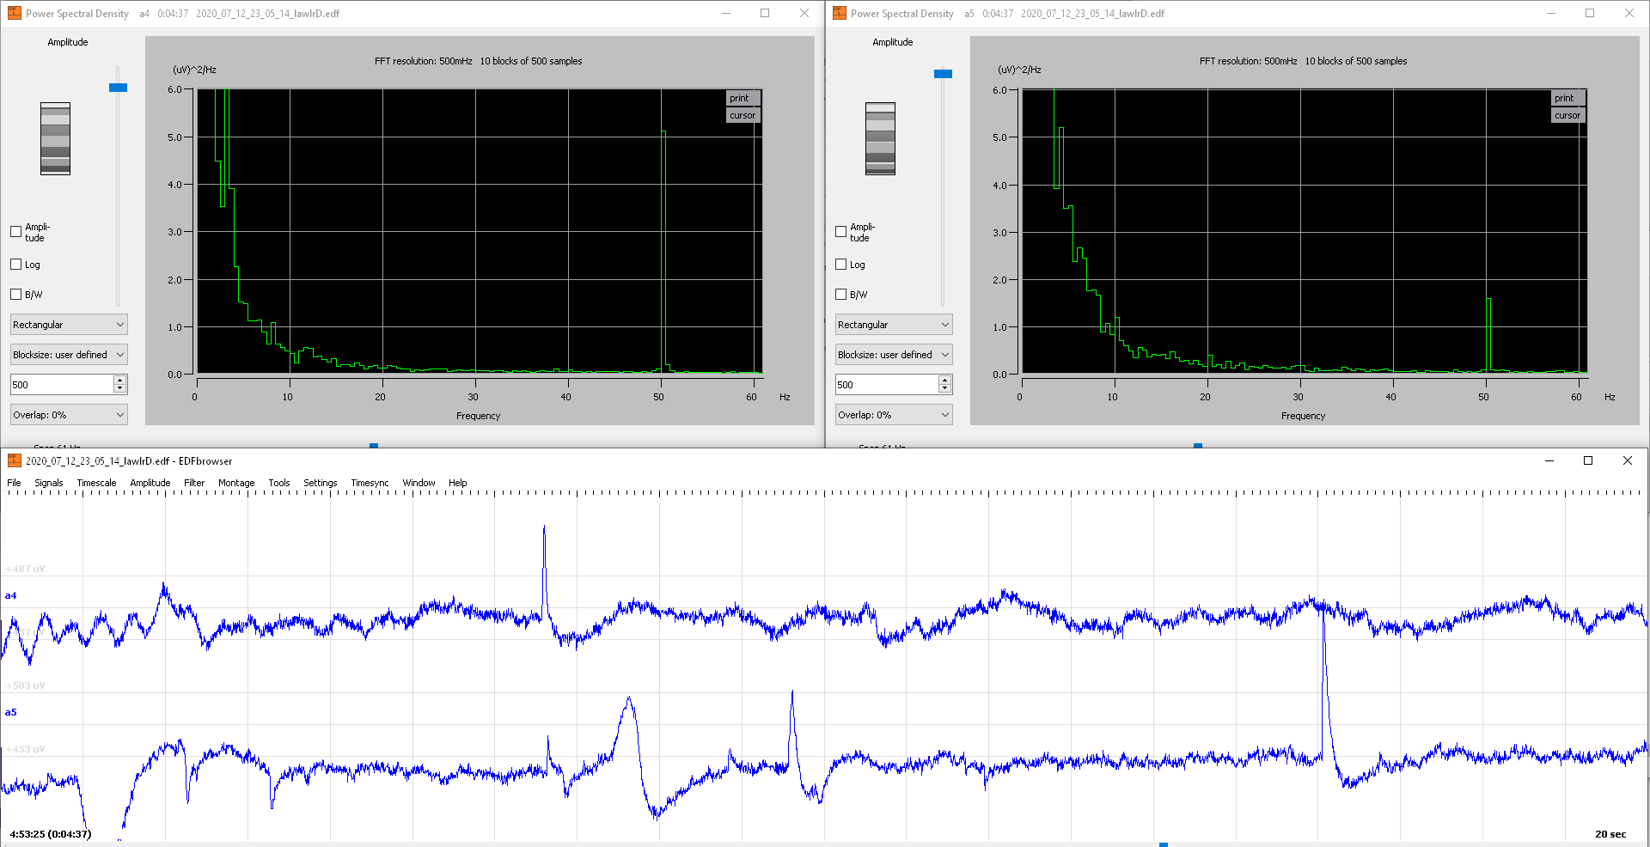Enable the B/W checkbox in the a4 window
The width and height of the screenshot is (1650, 847).
15,294
